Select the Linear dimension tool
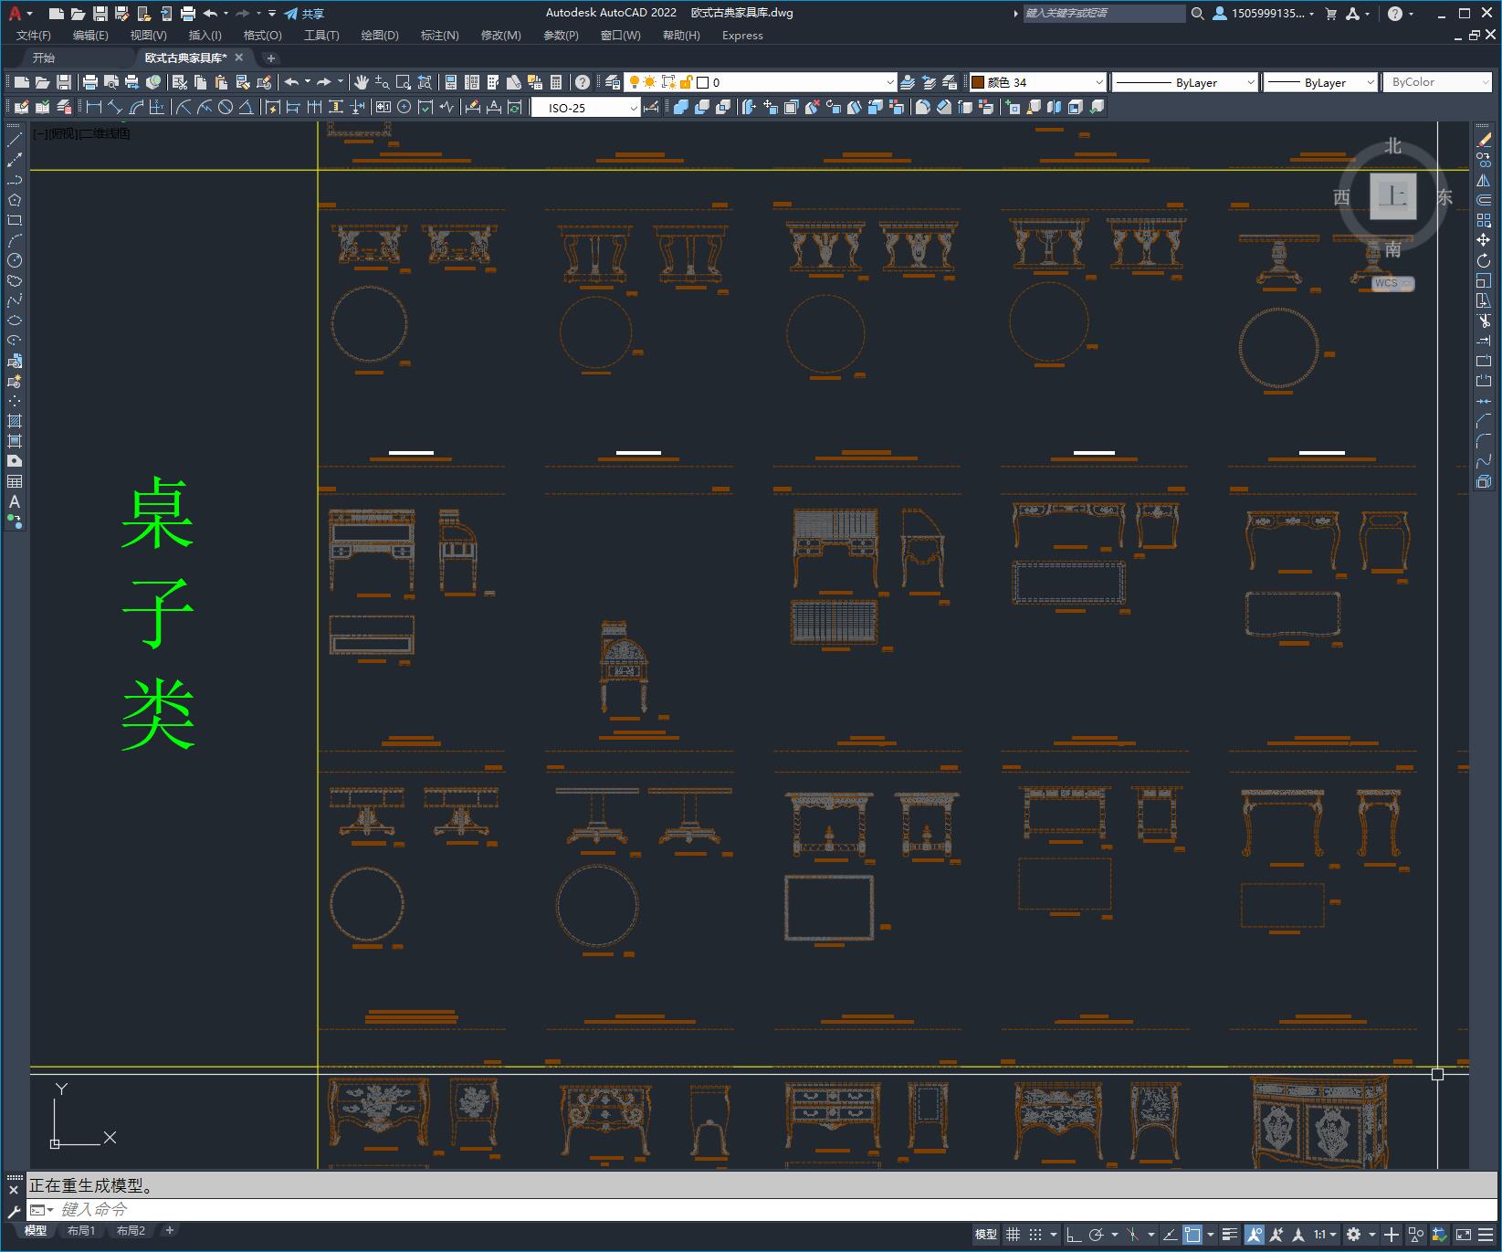 [x=94, y=108]
